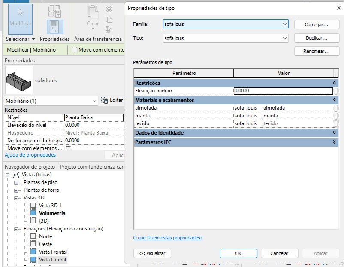Click the match type paintbrush icon
Screen dimensions: 344x267
click(109, 29)
